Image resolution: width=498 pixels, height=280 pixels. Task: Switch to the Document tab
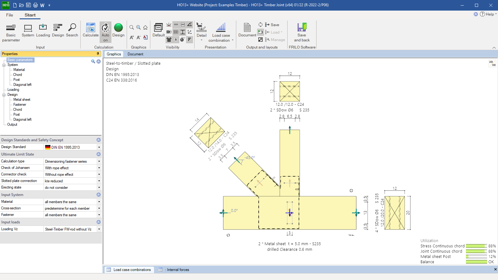(135, 54)
